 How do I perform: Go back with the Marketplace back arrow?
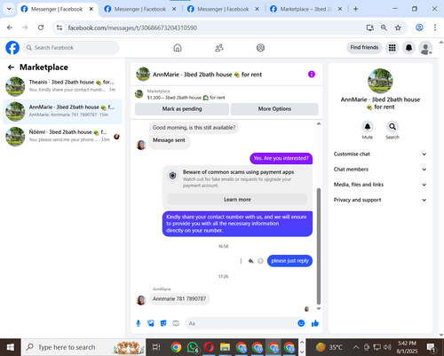[11, 67]
